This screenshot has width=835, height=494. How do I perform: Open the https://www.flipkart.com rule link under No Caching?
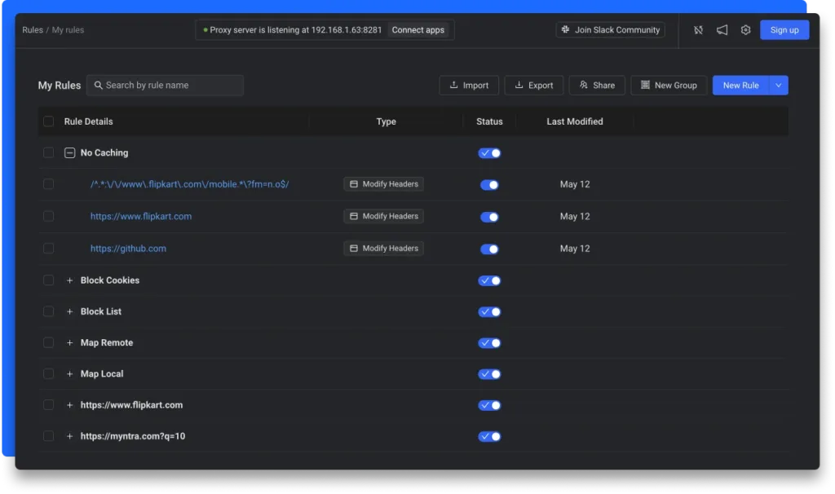[x=141, y=216]
